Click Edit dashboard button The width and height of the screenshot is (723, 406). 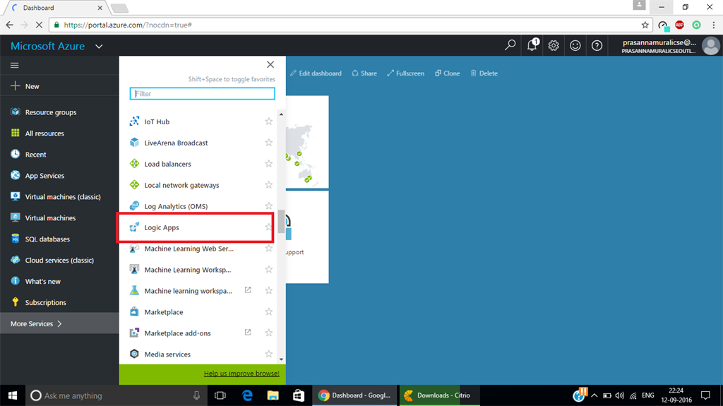pyautogui.click(x=316, y=73)
